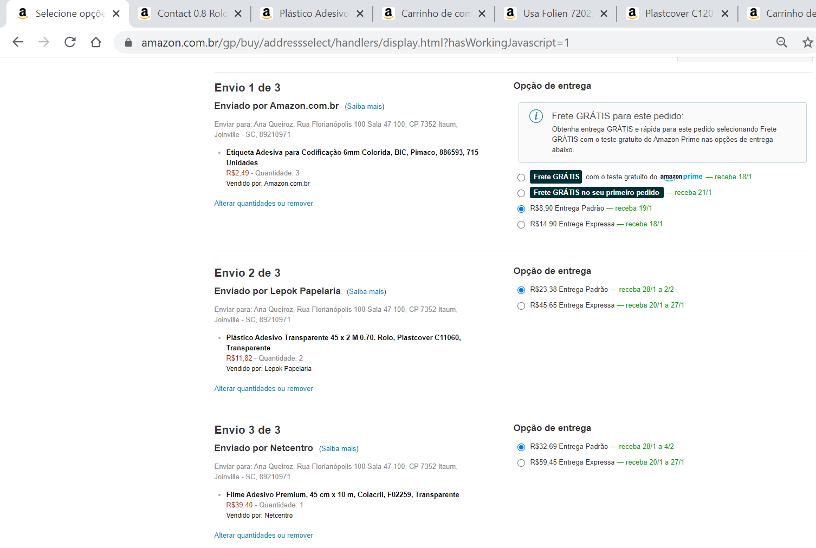Click the Amazon favicon on 'Selecione opções' tab
The width and height of the screenshot is (816, 548).
coord(23,14)
